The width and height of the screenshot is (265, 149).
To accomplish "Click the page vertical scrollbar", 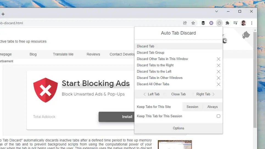I will tap(255, 80).
